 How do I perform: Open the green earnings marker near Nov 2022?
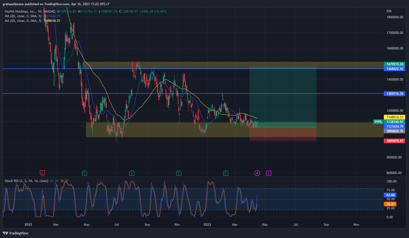(x=179, y=173)
